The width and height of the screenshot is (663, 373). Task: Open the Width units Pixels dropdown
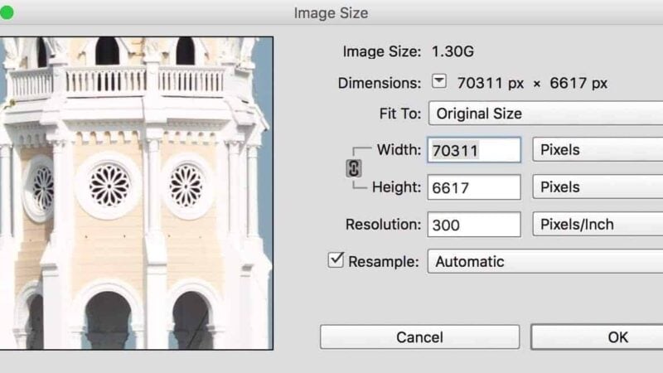coord(598,150)
